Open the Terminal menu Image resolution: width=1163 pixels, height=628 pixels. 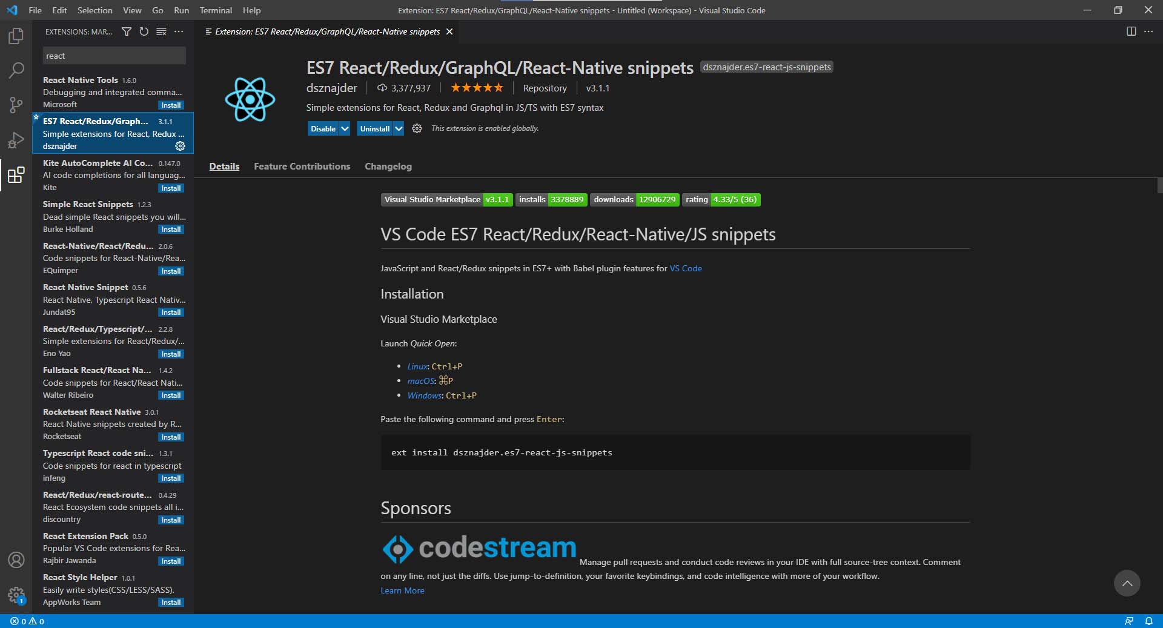point(216,10)
